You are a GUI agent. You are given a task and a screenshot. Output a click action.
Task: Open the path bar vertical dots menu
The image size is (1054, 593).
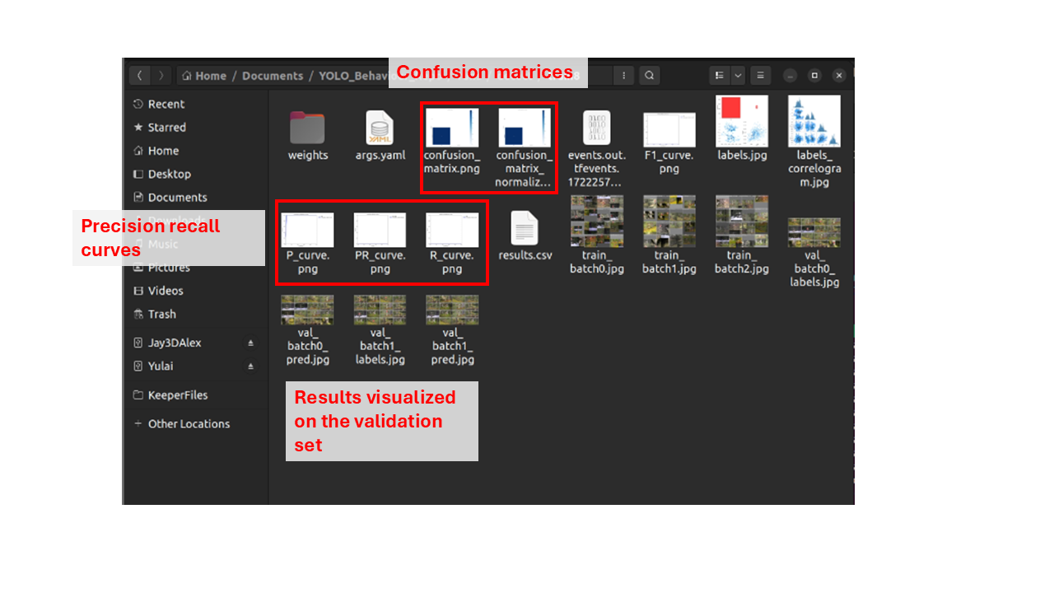pyautogui.click(x=624, y=75)
